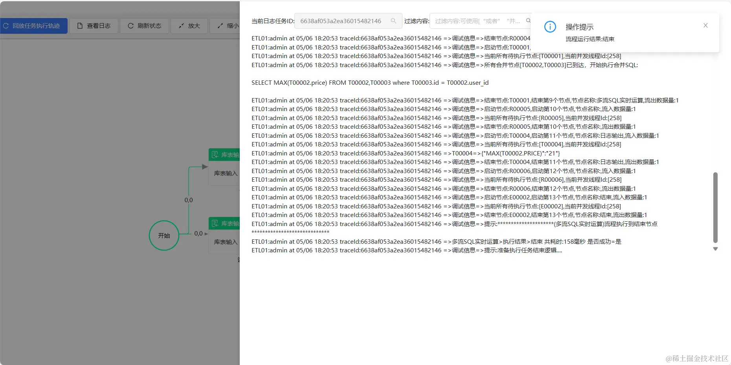This screenshot has height=365, width=731.
Task: Click the expand arrows icon on 放大
Action: [x=181, y=26]
